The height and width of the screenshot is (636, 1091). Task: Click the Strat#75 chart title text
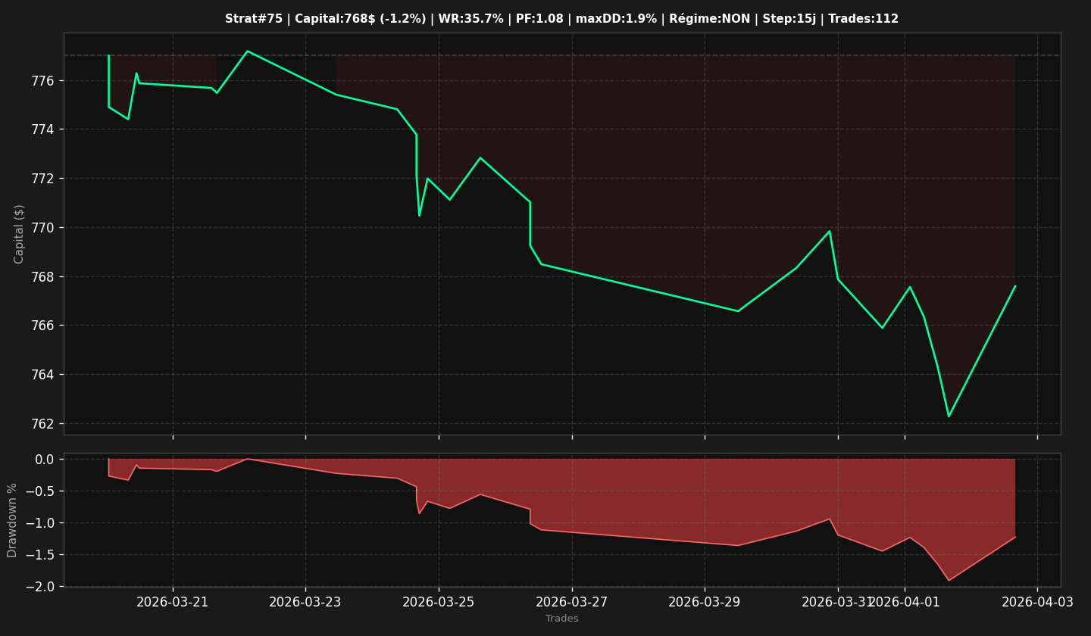coord(561,19)
